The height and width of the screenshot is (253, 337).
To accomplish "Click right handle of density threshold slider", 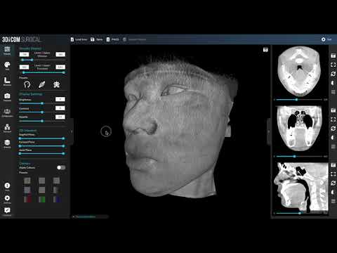I will point(64,72).
